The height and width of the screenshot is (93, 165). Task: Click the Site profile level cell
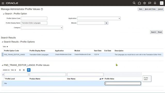(x=5, y=83)
